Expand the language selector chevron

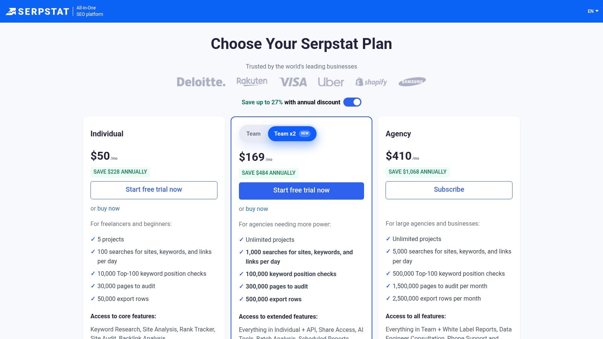[x=597, y=11]
